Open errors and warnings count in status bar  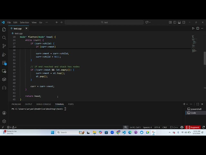[x=12, y=127]
